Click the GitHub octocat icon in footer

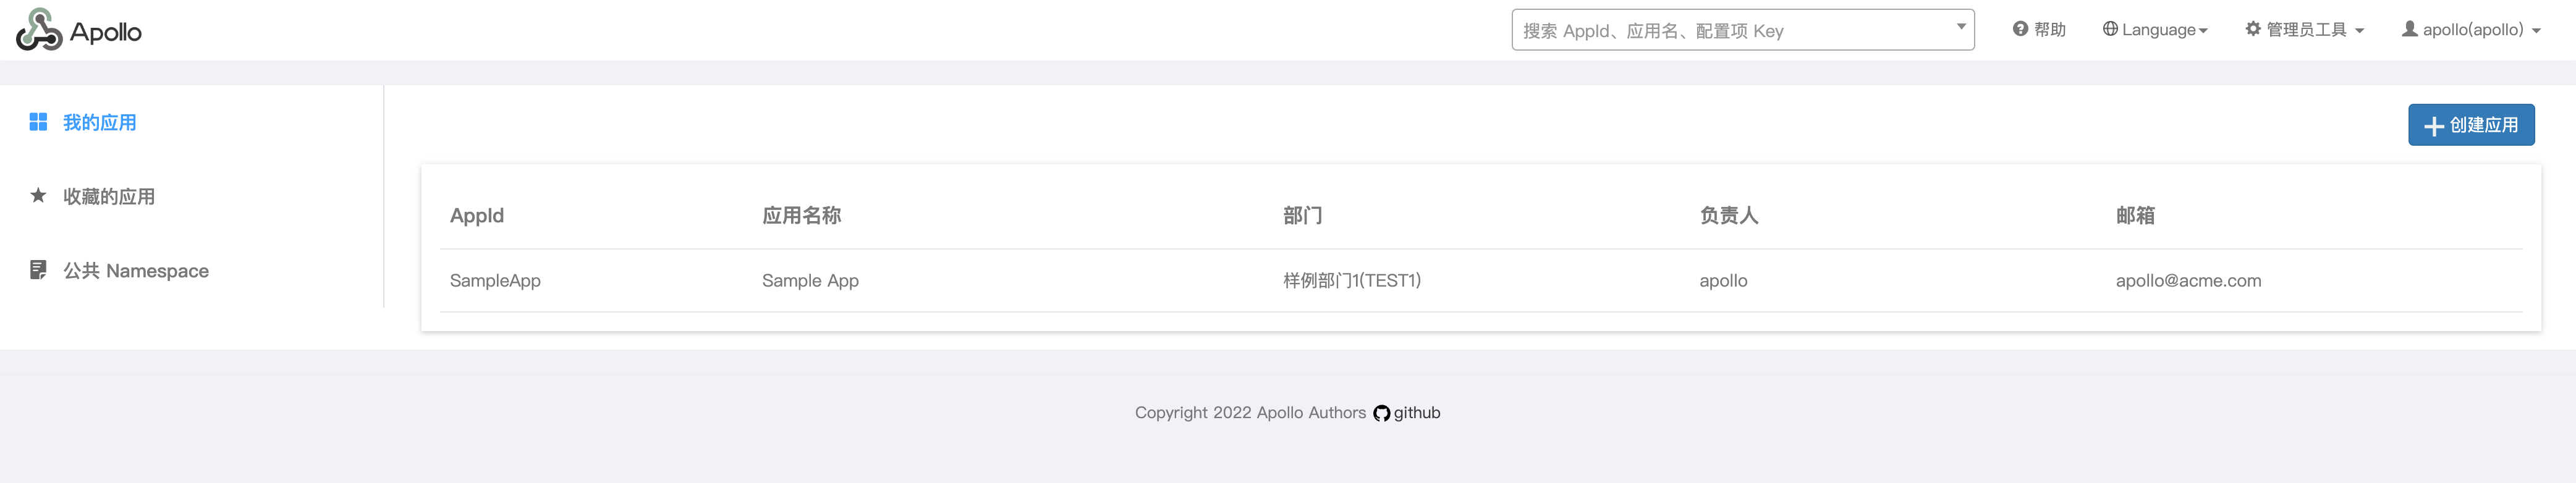[x=1381, y=414]
